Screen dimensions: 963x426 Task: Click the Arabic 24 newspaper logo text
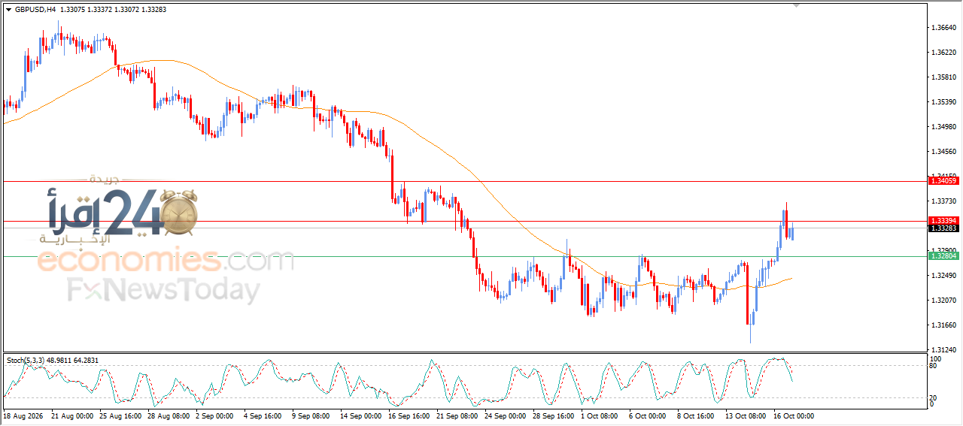[105, 213]
